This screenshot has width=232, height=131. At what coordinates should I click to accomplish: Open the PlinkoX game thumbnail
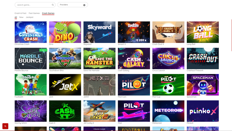pyautogui.click(x=203, y=111)
